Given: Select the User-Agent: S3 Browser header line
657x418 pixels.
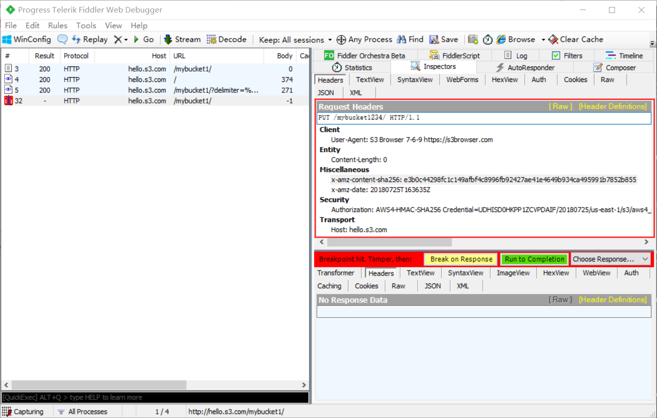Looking at the screenshot, I should 412,139.
